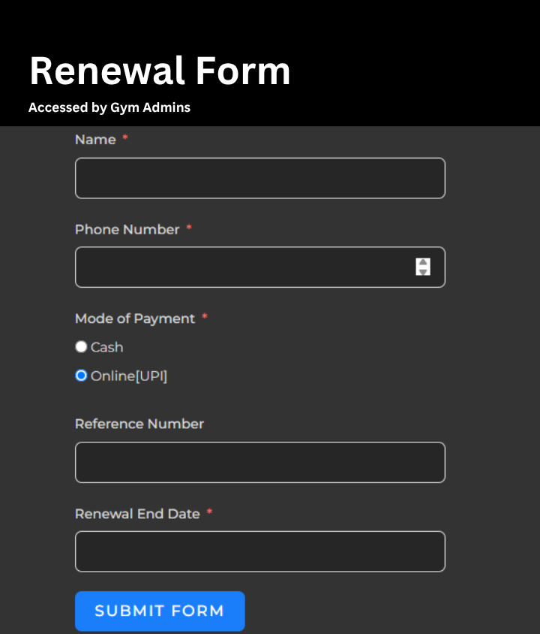The image size is (540, 634).
Task: Click the red asterisk beside Name
Action: coord(125,139)
